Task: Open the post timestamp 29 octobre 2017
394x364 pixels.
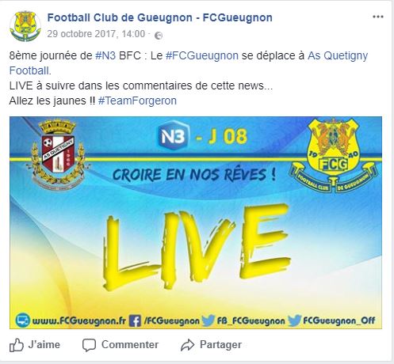Action: (x=96, y=34)
